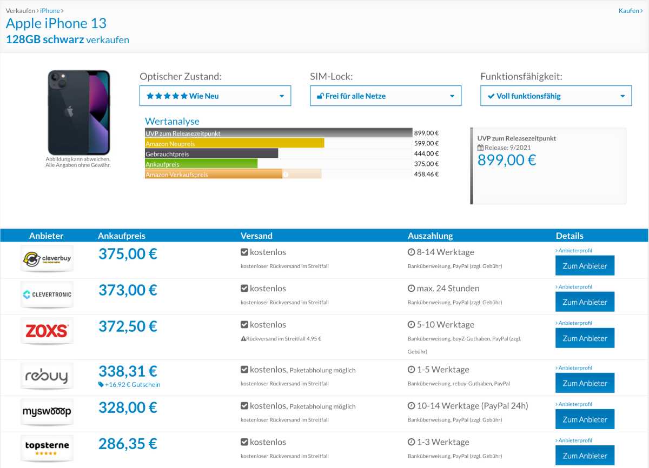649x468 pixels.
Task: Open Anbieterprofil link for myswooop
Action: [574, 404]
